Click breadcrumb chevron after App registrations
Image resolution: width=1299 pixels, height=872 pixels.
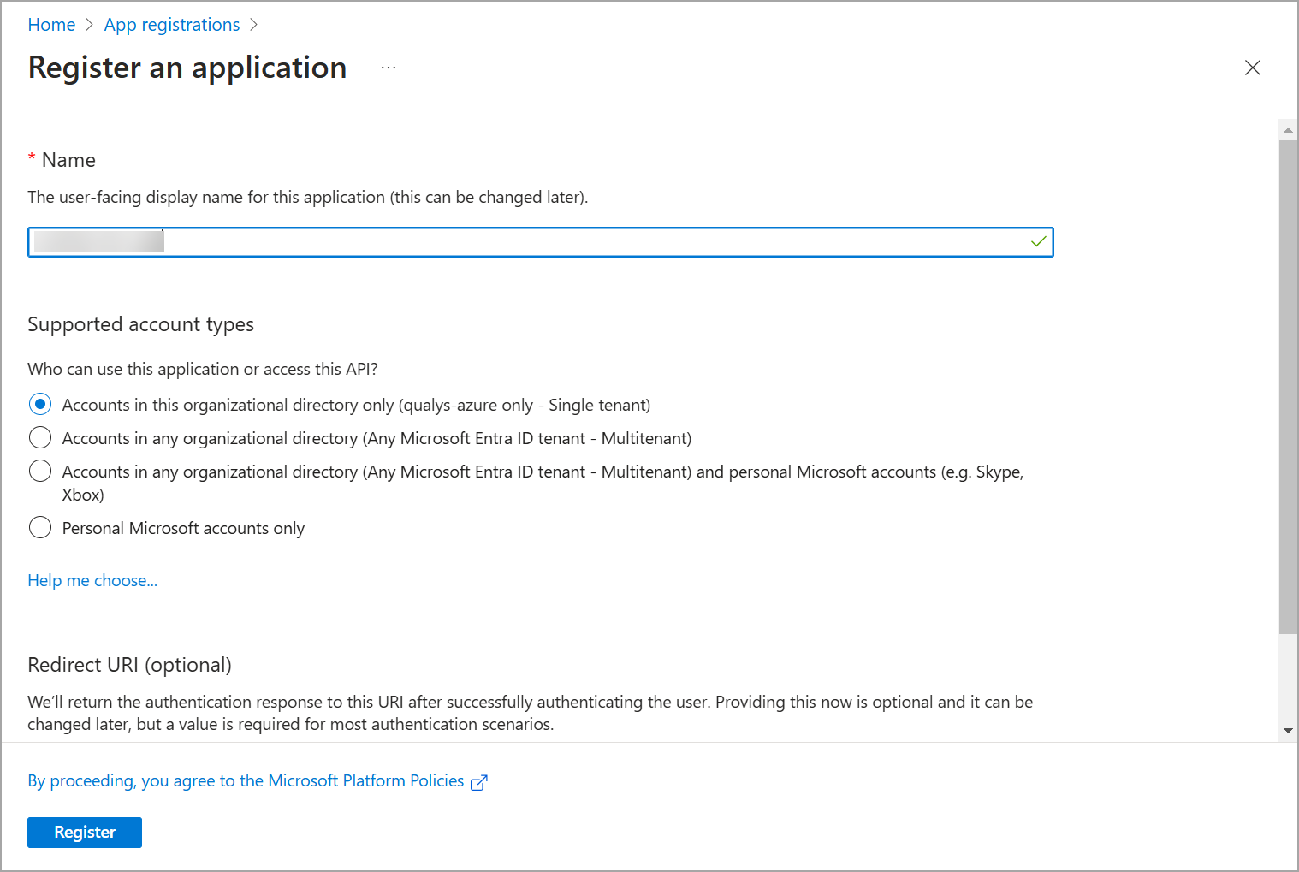(253, 25)
